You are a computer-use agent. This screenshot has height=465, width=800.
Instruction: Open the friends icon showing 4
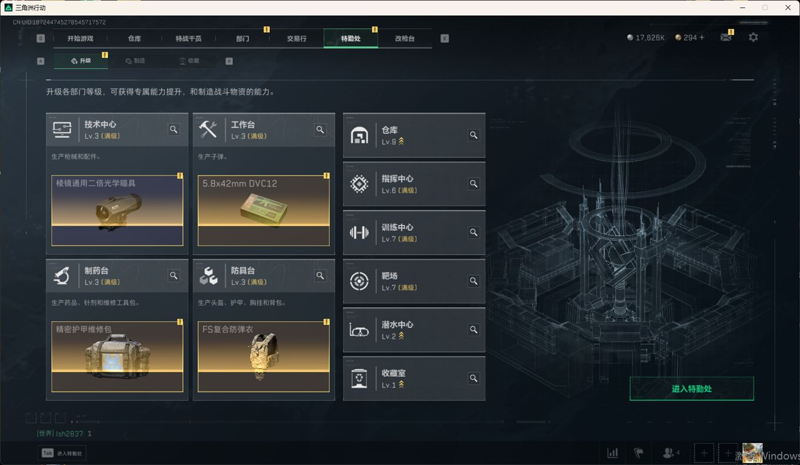click(671, 453)
